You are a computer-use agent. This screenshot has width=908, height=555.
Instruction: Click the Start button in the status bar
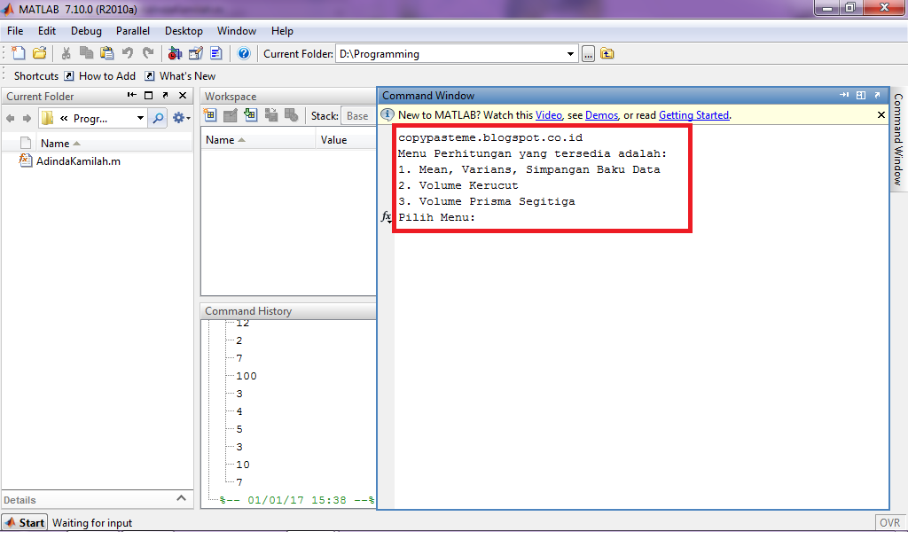(24, 522)
